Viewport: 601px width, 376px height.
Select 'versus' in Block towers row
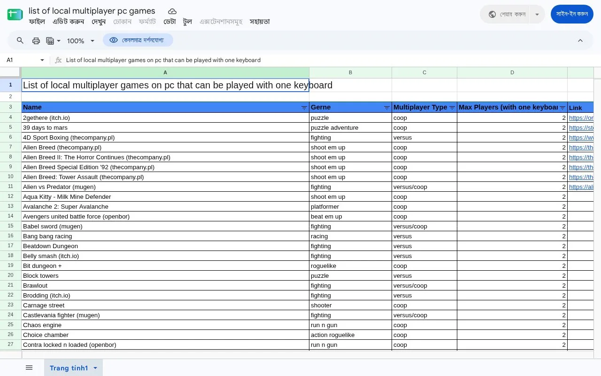pyautogui.click(x=424, y=276)
